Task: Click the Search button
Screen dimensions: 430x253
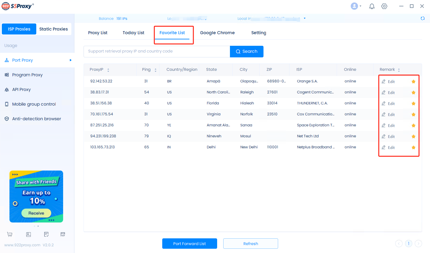Action: (x=247, y=51)
